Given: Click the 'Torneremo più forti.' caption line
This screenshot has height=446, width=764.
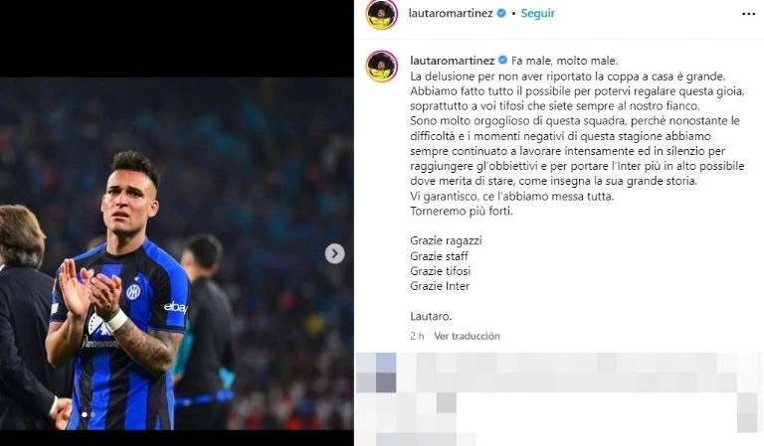Looking at the screenshot, I should coord(462,212).
